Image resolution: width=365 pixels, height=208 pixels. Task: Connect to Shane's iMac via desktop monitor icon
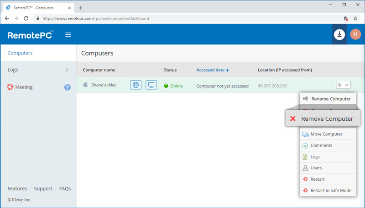[x=151, y=85]
